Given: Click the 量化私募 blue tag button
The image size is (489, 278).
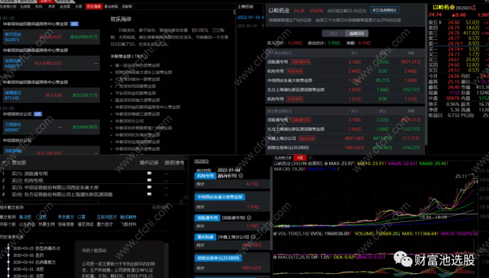Looking at the screenshot, I should tap(205, 237).
